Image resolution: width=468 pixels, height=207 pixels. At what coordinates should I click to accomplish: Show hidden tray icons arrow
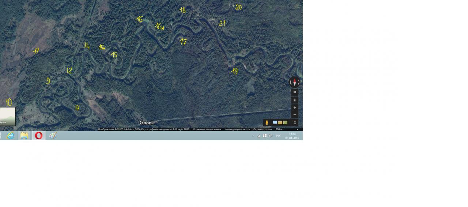pyautogui.click(x=253, y=136)
